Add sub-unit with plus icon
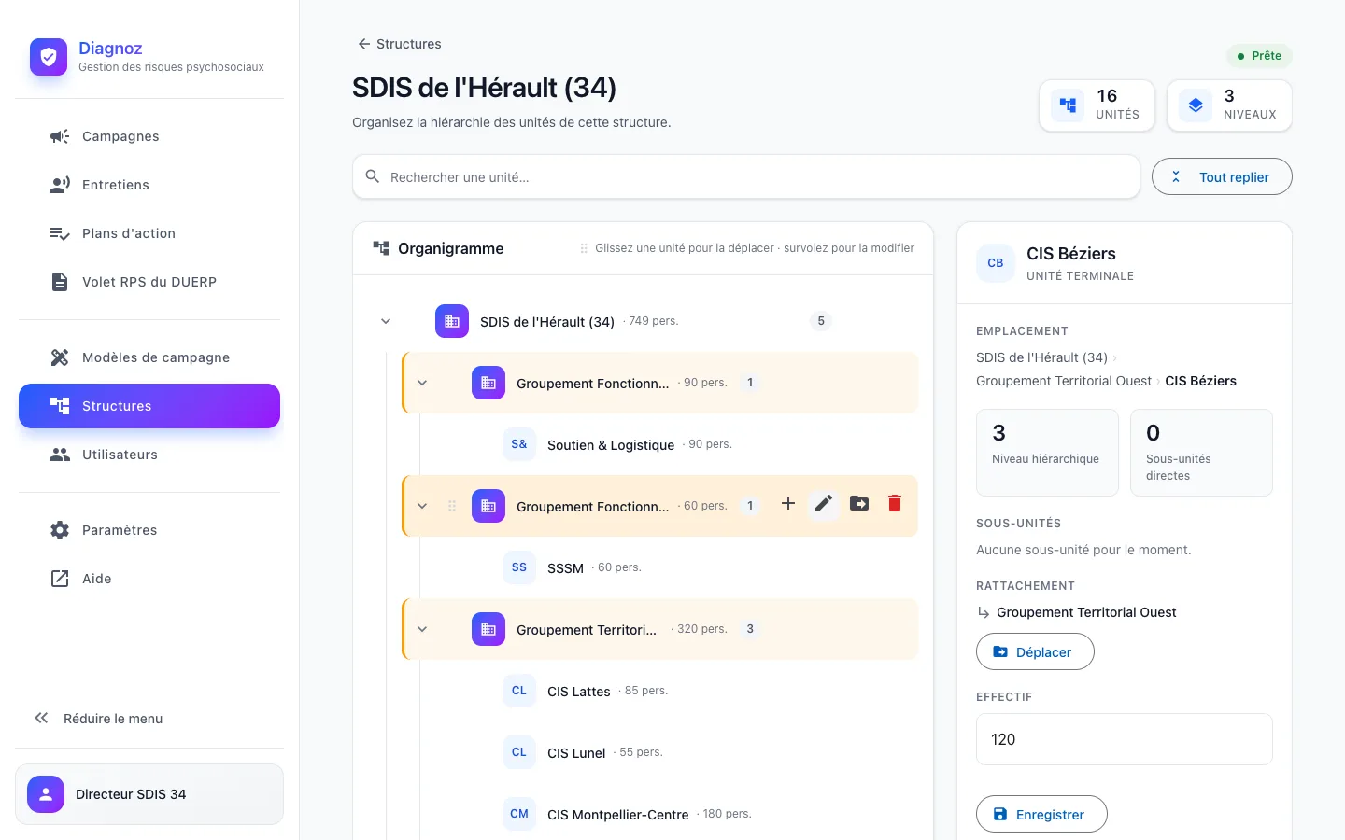The height and width of the screenshot is (840, 1345). [x=788, y=504]
